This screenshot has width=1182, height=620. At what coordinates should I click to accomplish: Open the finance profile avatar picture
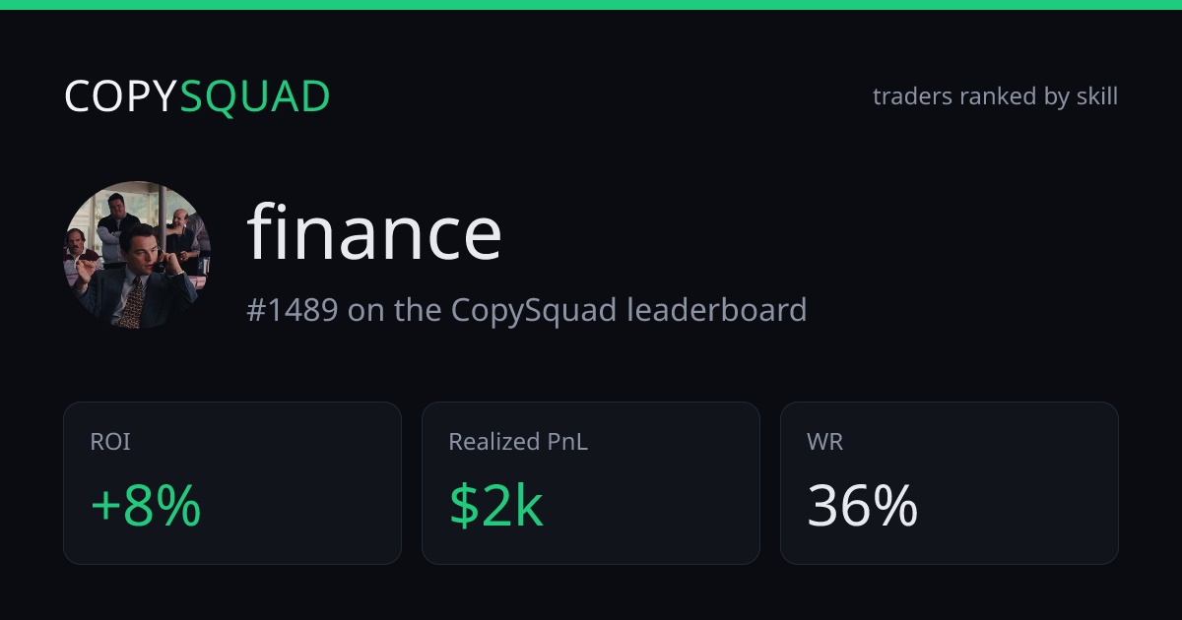pyautogui.click(x=138, y=255)
